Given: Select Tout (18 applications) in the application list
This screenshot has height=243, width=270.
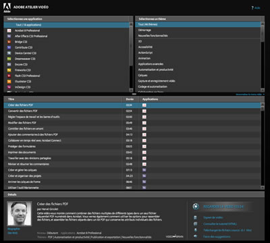Looking at the screenshot, I should 66,25.
